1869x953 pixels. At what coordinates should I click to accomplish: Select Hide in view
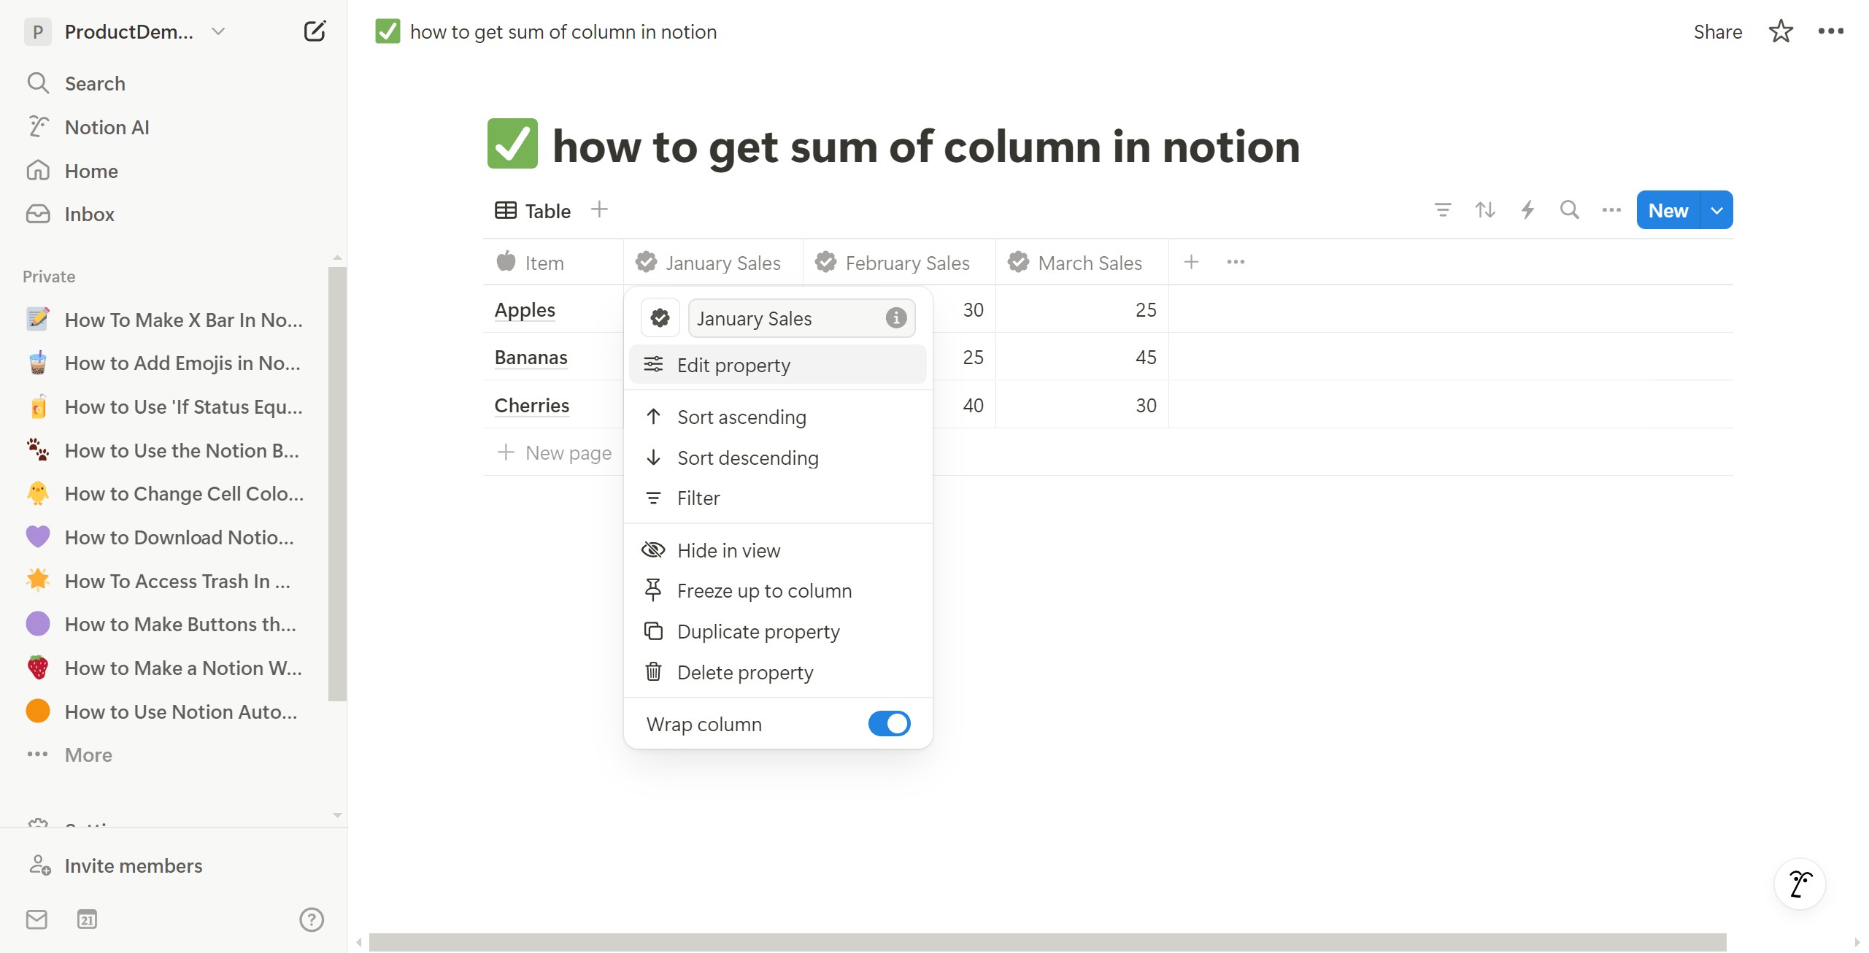pyautogui.click(x=777, y=550)
